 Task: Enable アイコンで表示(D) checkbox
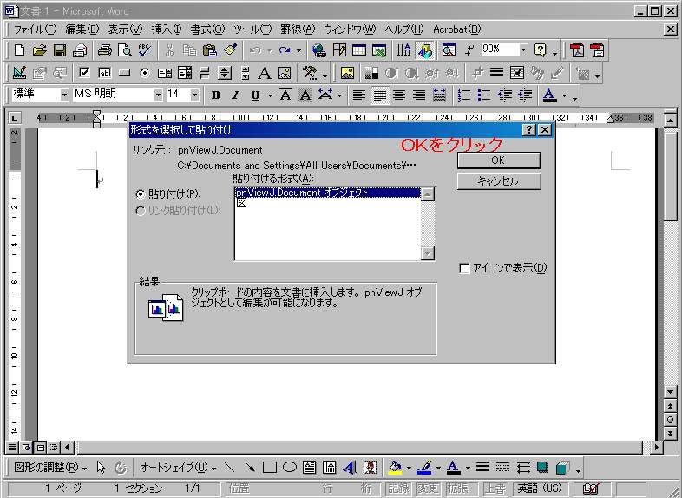pyautogui.click(x=464, y=268)
